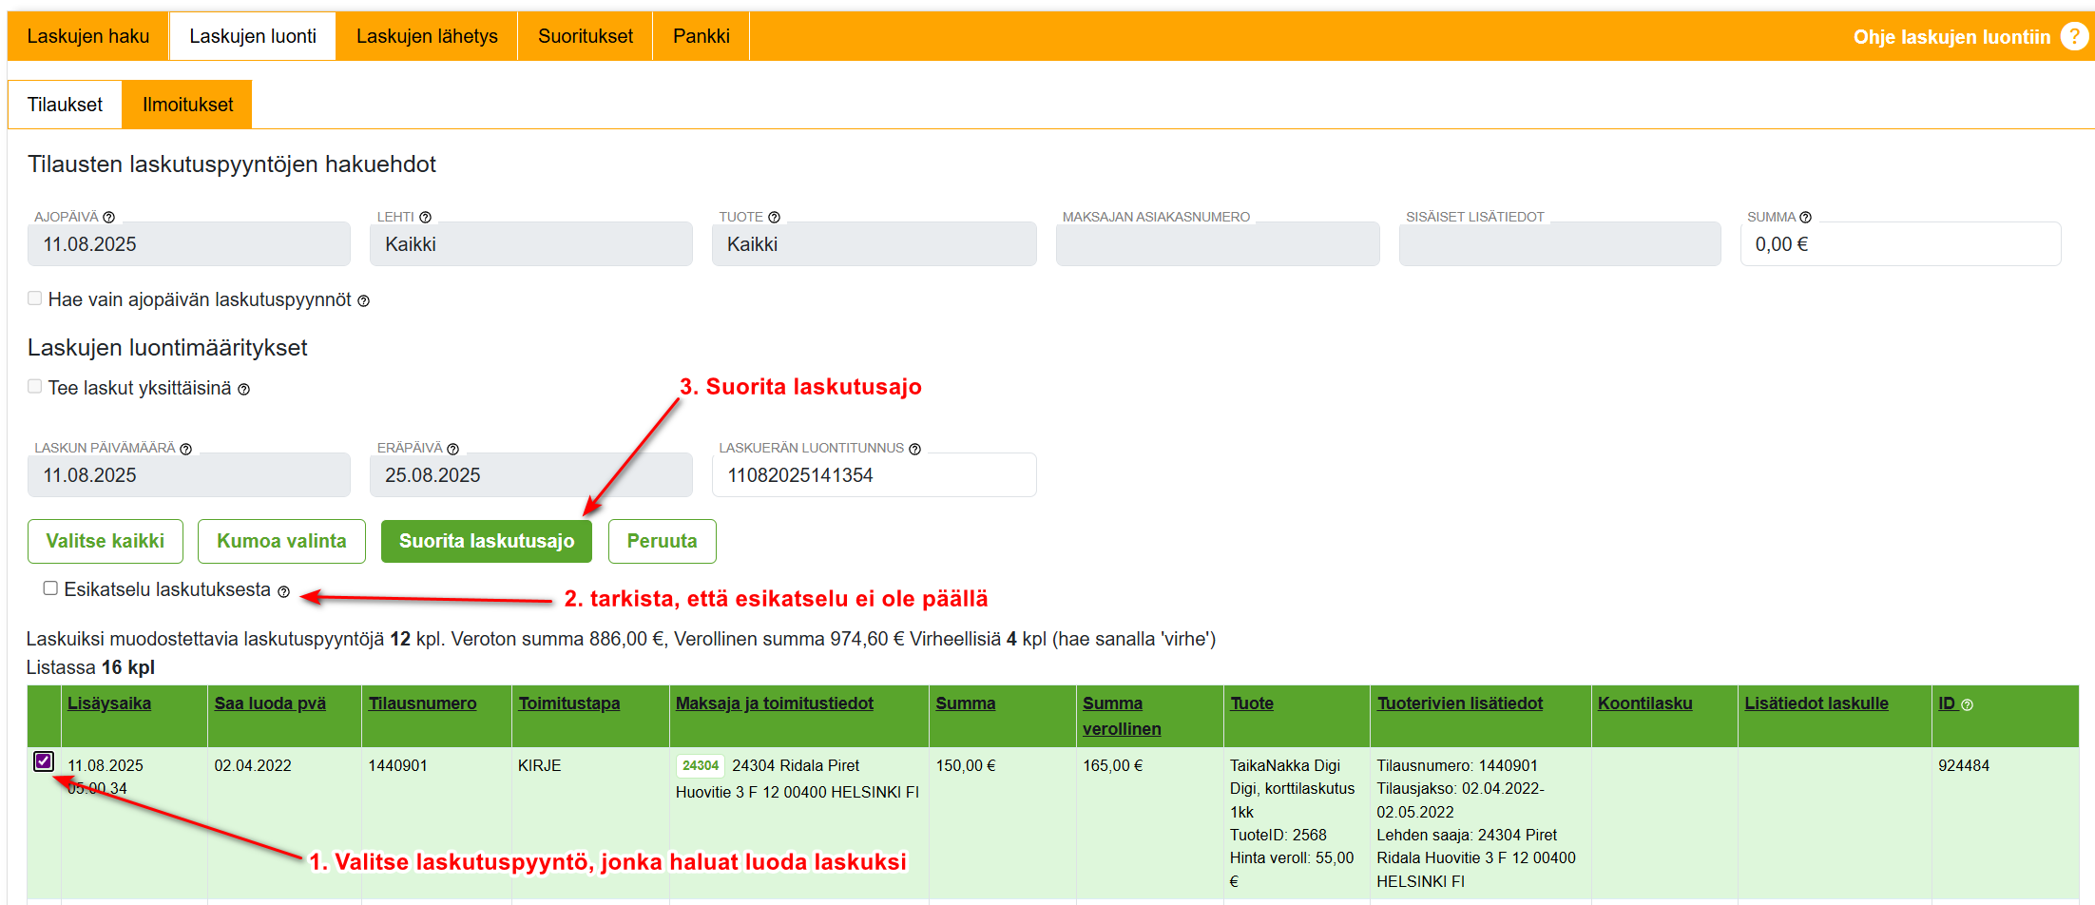The height and width of the screenshot is (905, 2095).
Task: Toggle Tee laskut yksittäisinä checkbox
Action: tap(35, 386)
